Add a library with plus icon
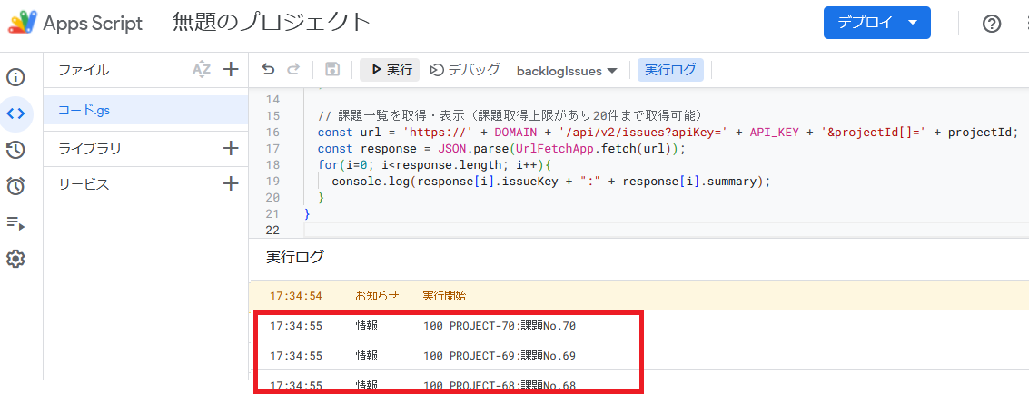This screenshot has height=394, width=1029. click(231, 149)
